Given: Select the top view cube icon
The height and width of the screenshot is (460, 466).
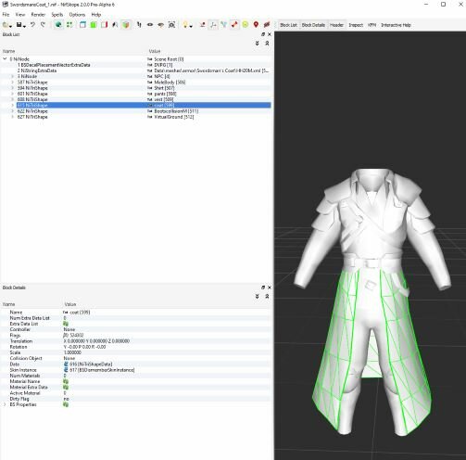Looking at the screenshot, I should click(82, 25).
